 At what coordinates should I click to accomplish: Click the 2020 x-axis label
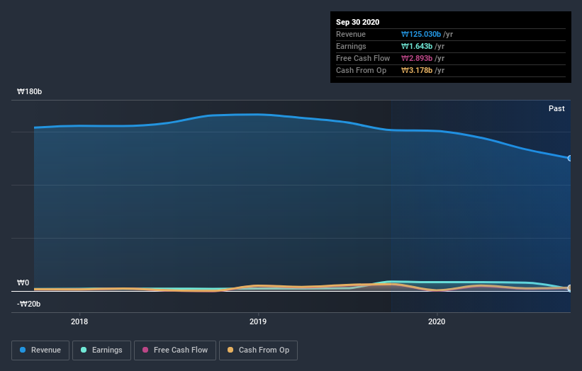click(437, 321)
